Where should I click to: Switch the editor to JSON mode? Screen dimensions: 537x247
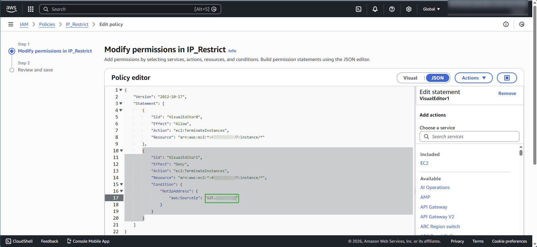coord(437,78)
